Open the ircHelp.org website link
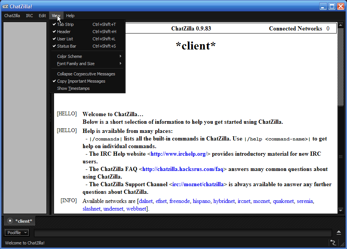This screenshot has width=347, height=249. pyautogui.click(x=179, y=154)
